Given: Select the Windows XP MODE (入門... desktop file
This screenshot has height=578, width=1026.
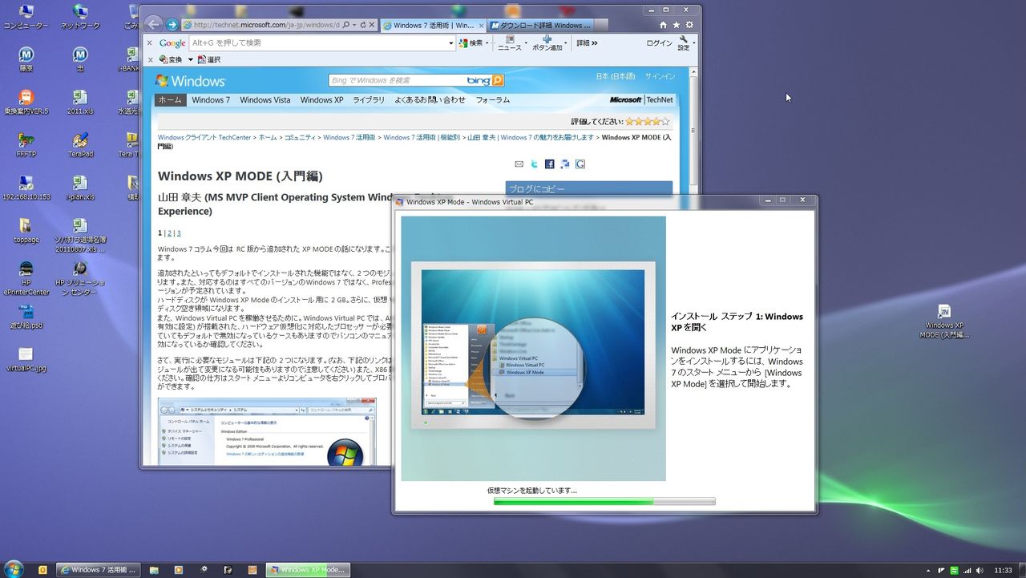Looking at the screenshot, I should coord(944,321).
